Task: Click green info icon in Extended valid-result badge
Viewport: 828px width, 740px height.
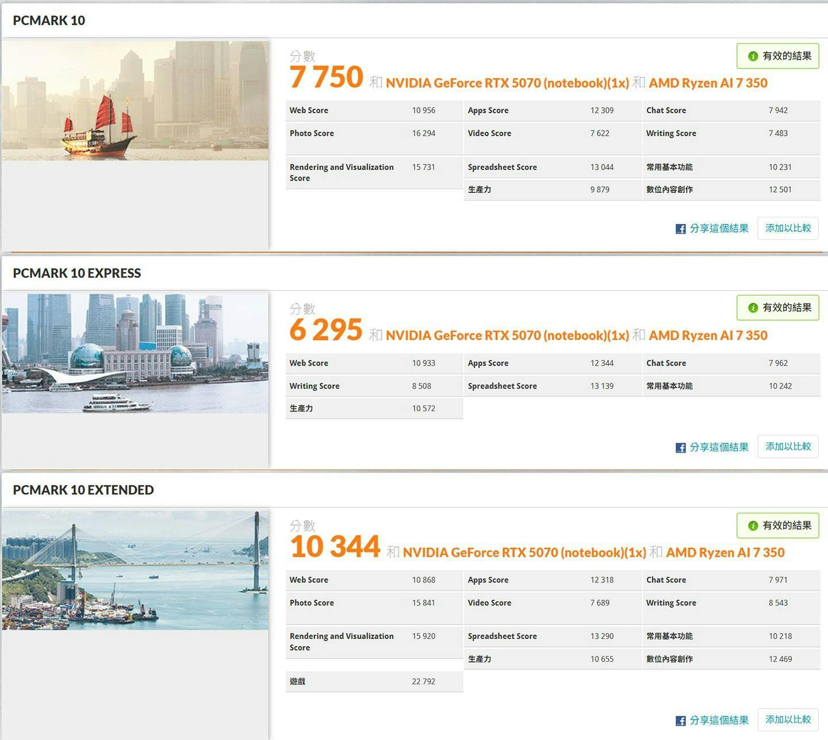Action: (753, 526)
